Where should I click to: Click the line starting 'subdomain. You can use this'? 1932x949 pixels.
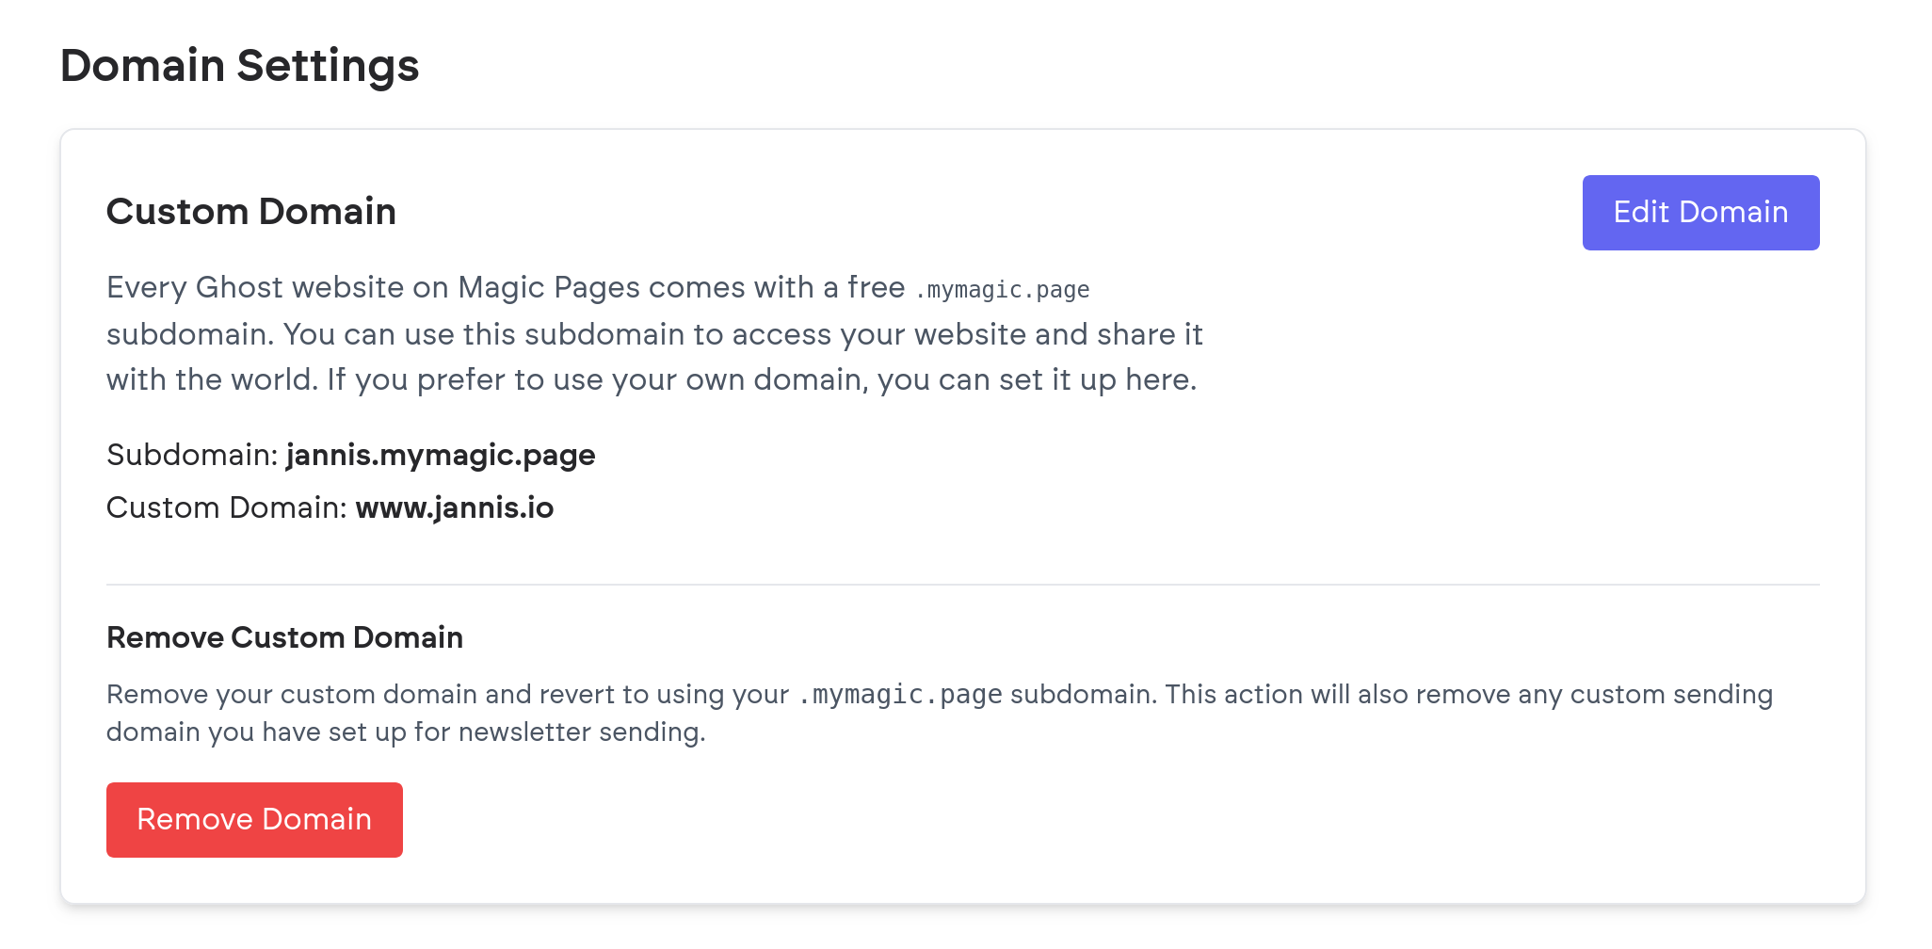(654, 335)
